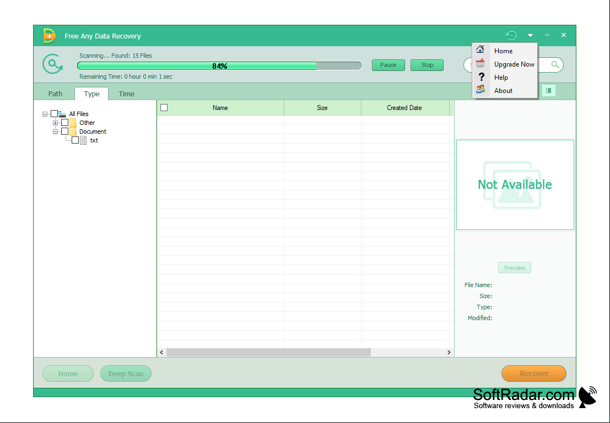Click the house icon next to Home
610x423 pixels.
click(x=481, y=50)
